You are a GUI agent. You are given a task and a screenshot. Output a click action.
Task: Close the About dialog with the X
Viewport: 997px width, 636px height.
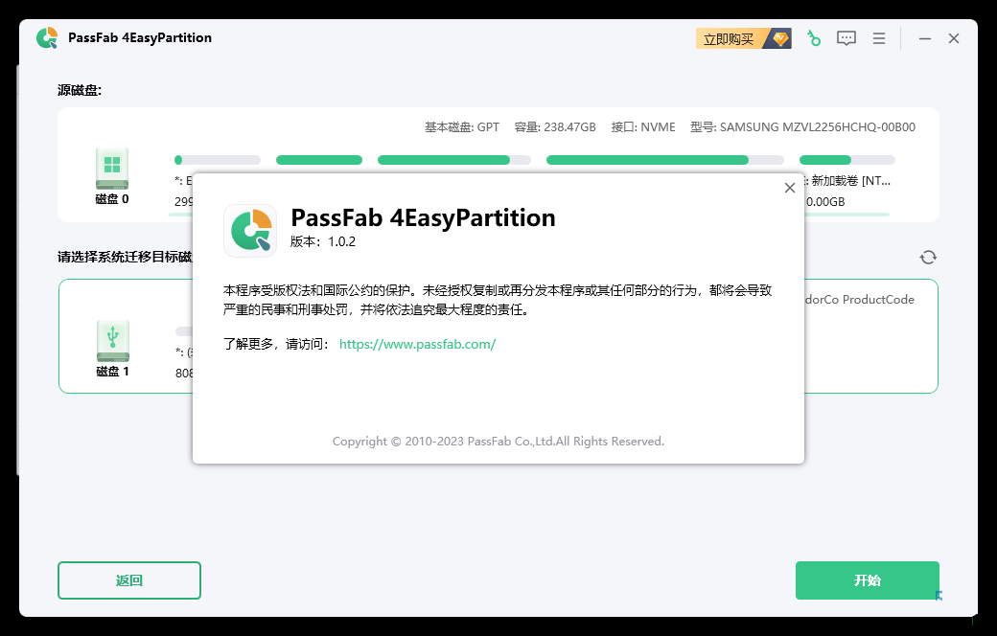pos(790,188)
